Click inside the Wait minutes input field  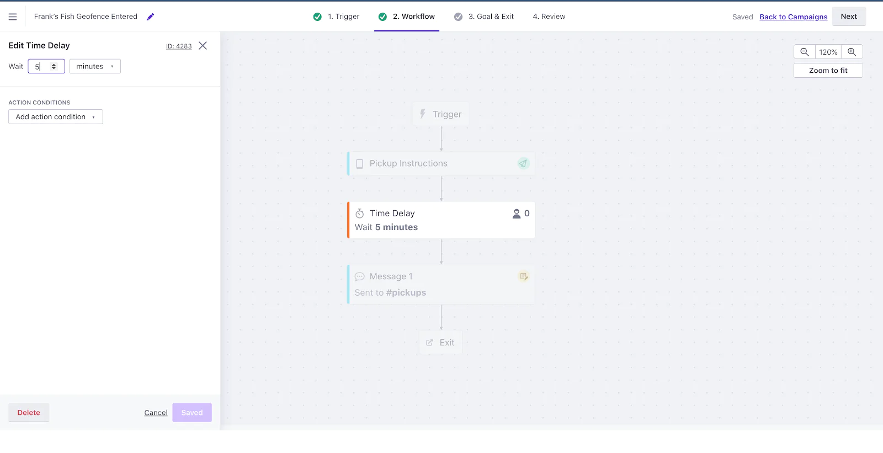(40, 66)
